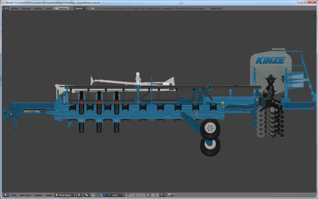Click the viewport shading sphere icon

79,195
